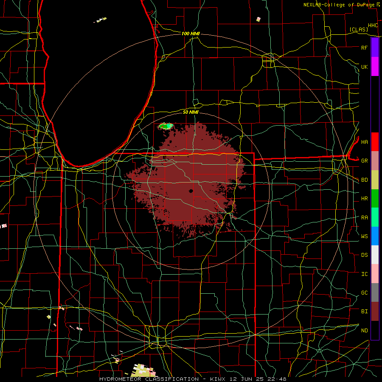Image resolution: width=382 pixels, height=382 pixels.
Task: Click the blue WS wet snow swatch
Action: [x=375, y=236]
